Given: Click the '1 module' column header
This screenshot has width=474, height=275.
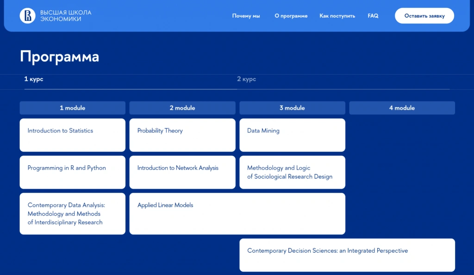Looking at the screenshot, I should [72, 108].
